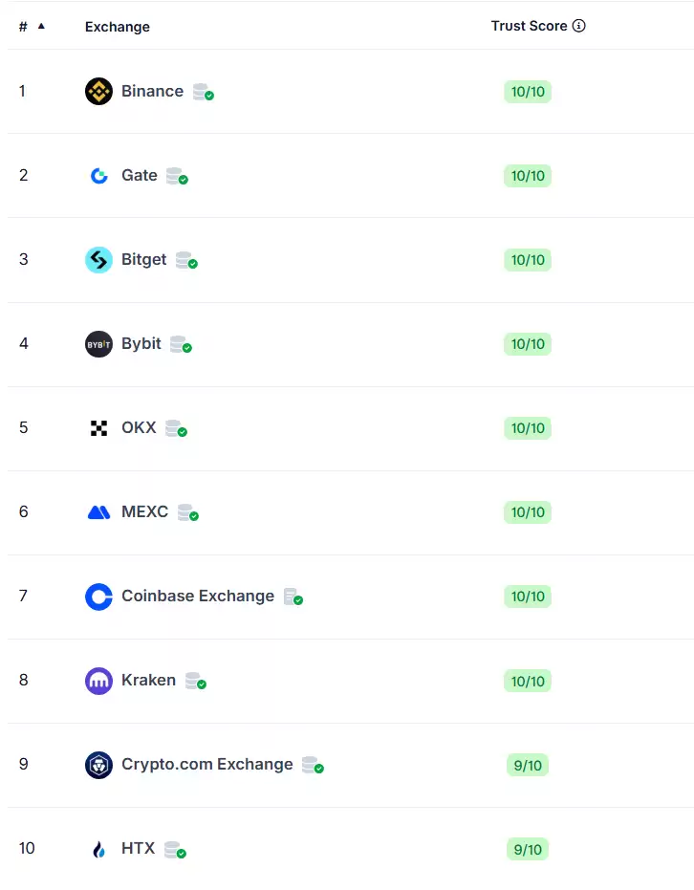Open the Coinbase Exchange link
The image size is (694, 890).
tap(197, 597)
